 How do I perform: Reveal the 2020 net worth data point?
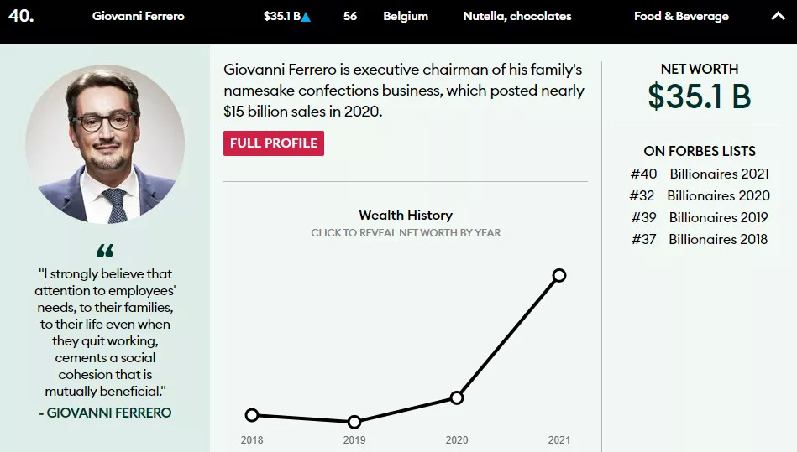[457, 397]
